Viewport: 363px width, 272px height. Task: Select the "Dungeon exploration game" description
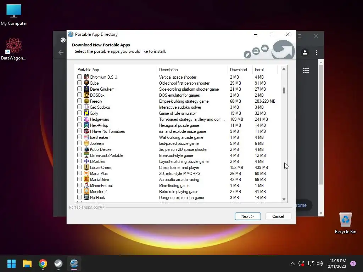click(181, 198)
